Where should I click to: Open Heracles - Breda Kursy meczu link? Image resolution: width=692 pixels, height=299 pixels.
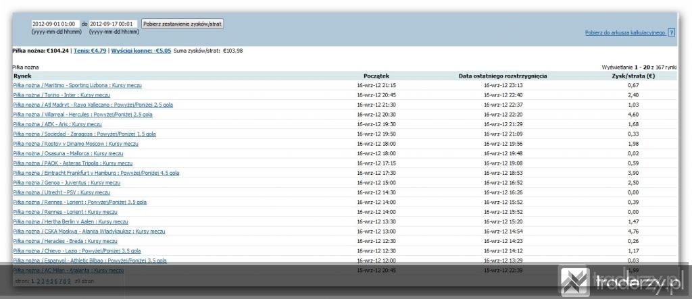click(65, 241)
